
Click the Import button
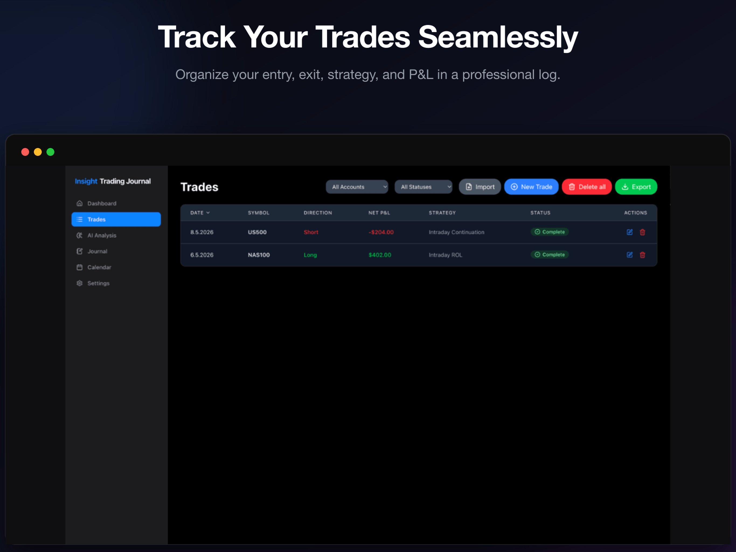(x=480, y=187)
